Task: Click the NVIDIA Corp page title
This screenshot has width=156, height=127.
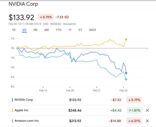Action: (x=23, y=4)
